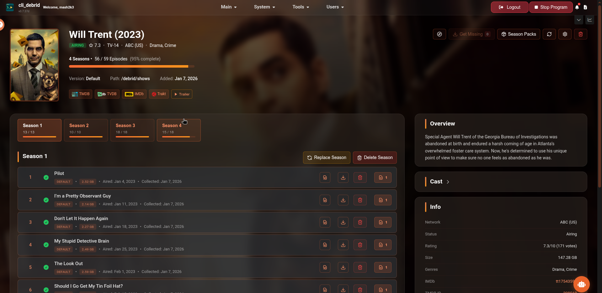The height and width of the screenshot is (293, 602).
Task: Click Delete Season button
Action: (x=375, y=157)
